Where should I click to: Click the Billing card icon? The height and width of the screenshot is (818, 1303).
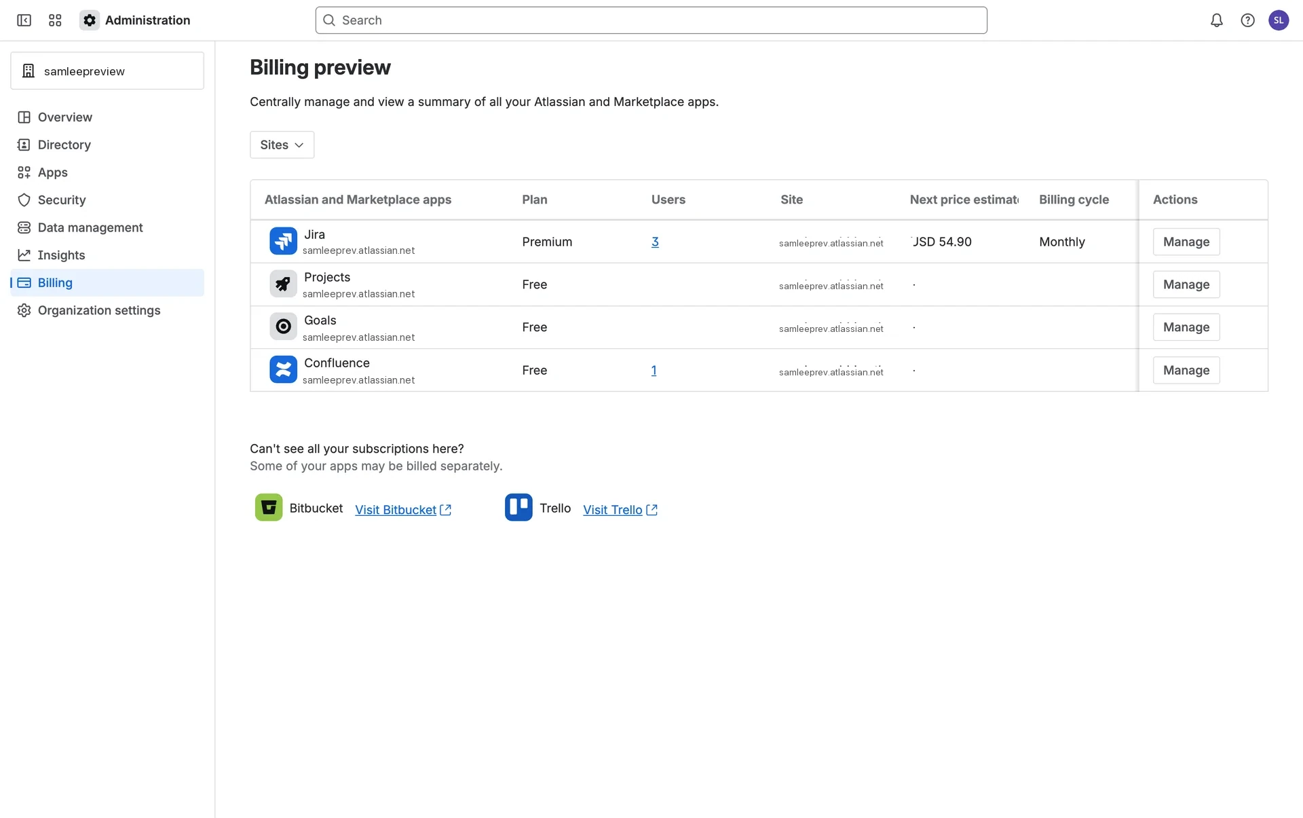tap(24, 282)
